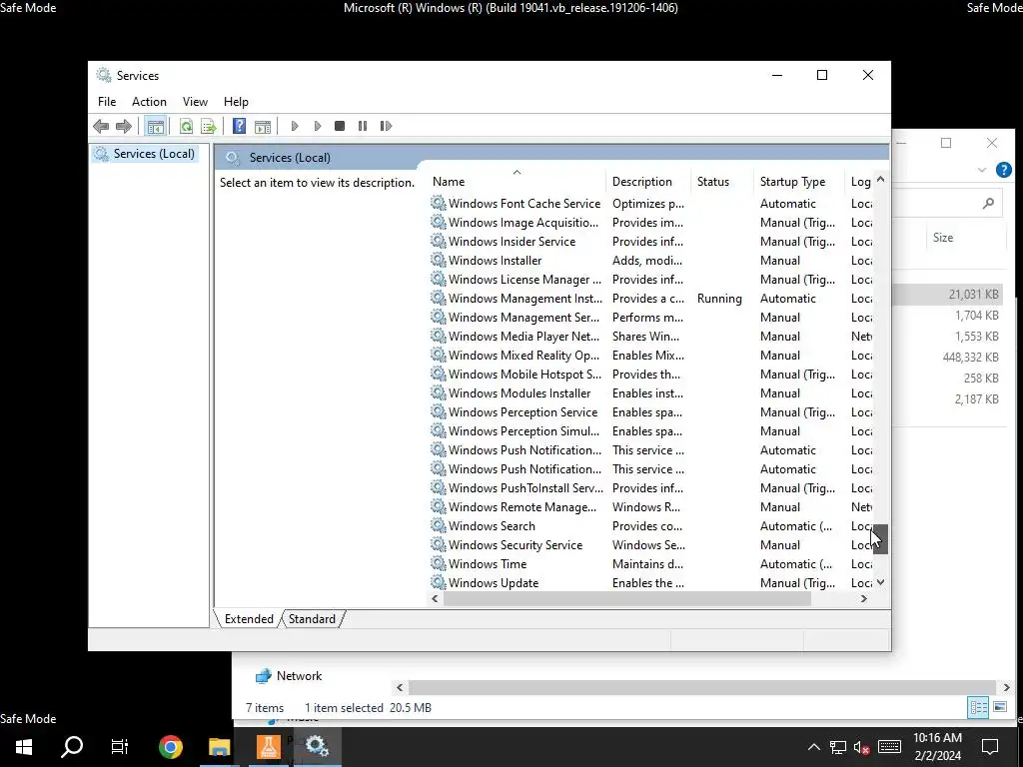Viewport: 1023px width, 767px height.
Task: Click the Refresh toolbar icon
Action: pyautogui.click(x=186, y=126)
